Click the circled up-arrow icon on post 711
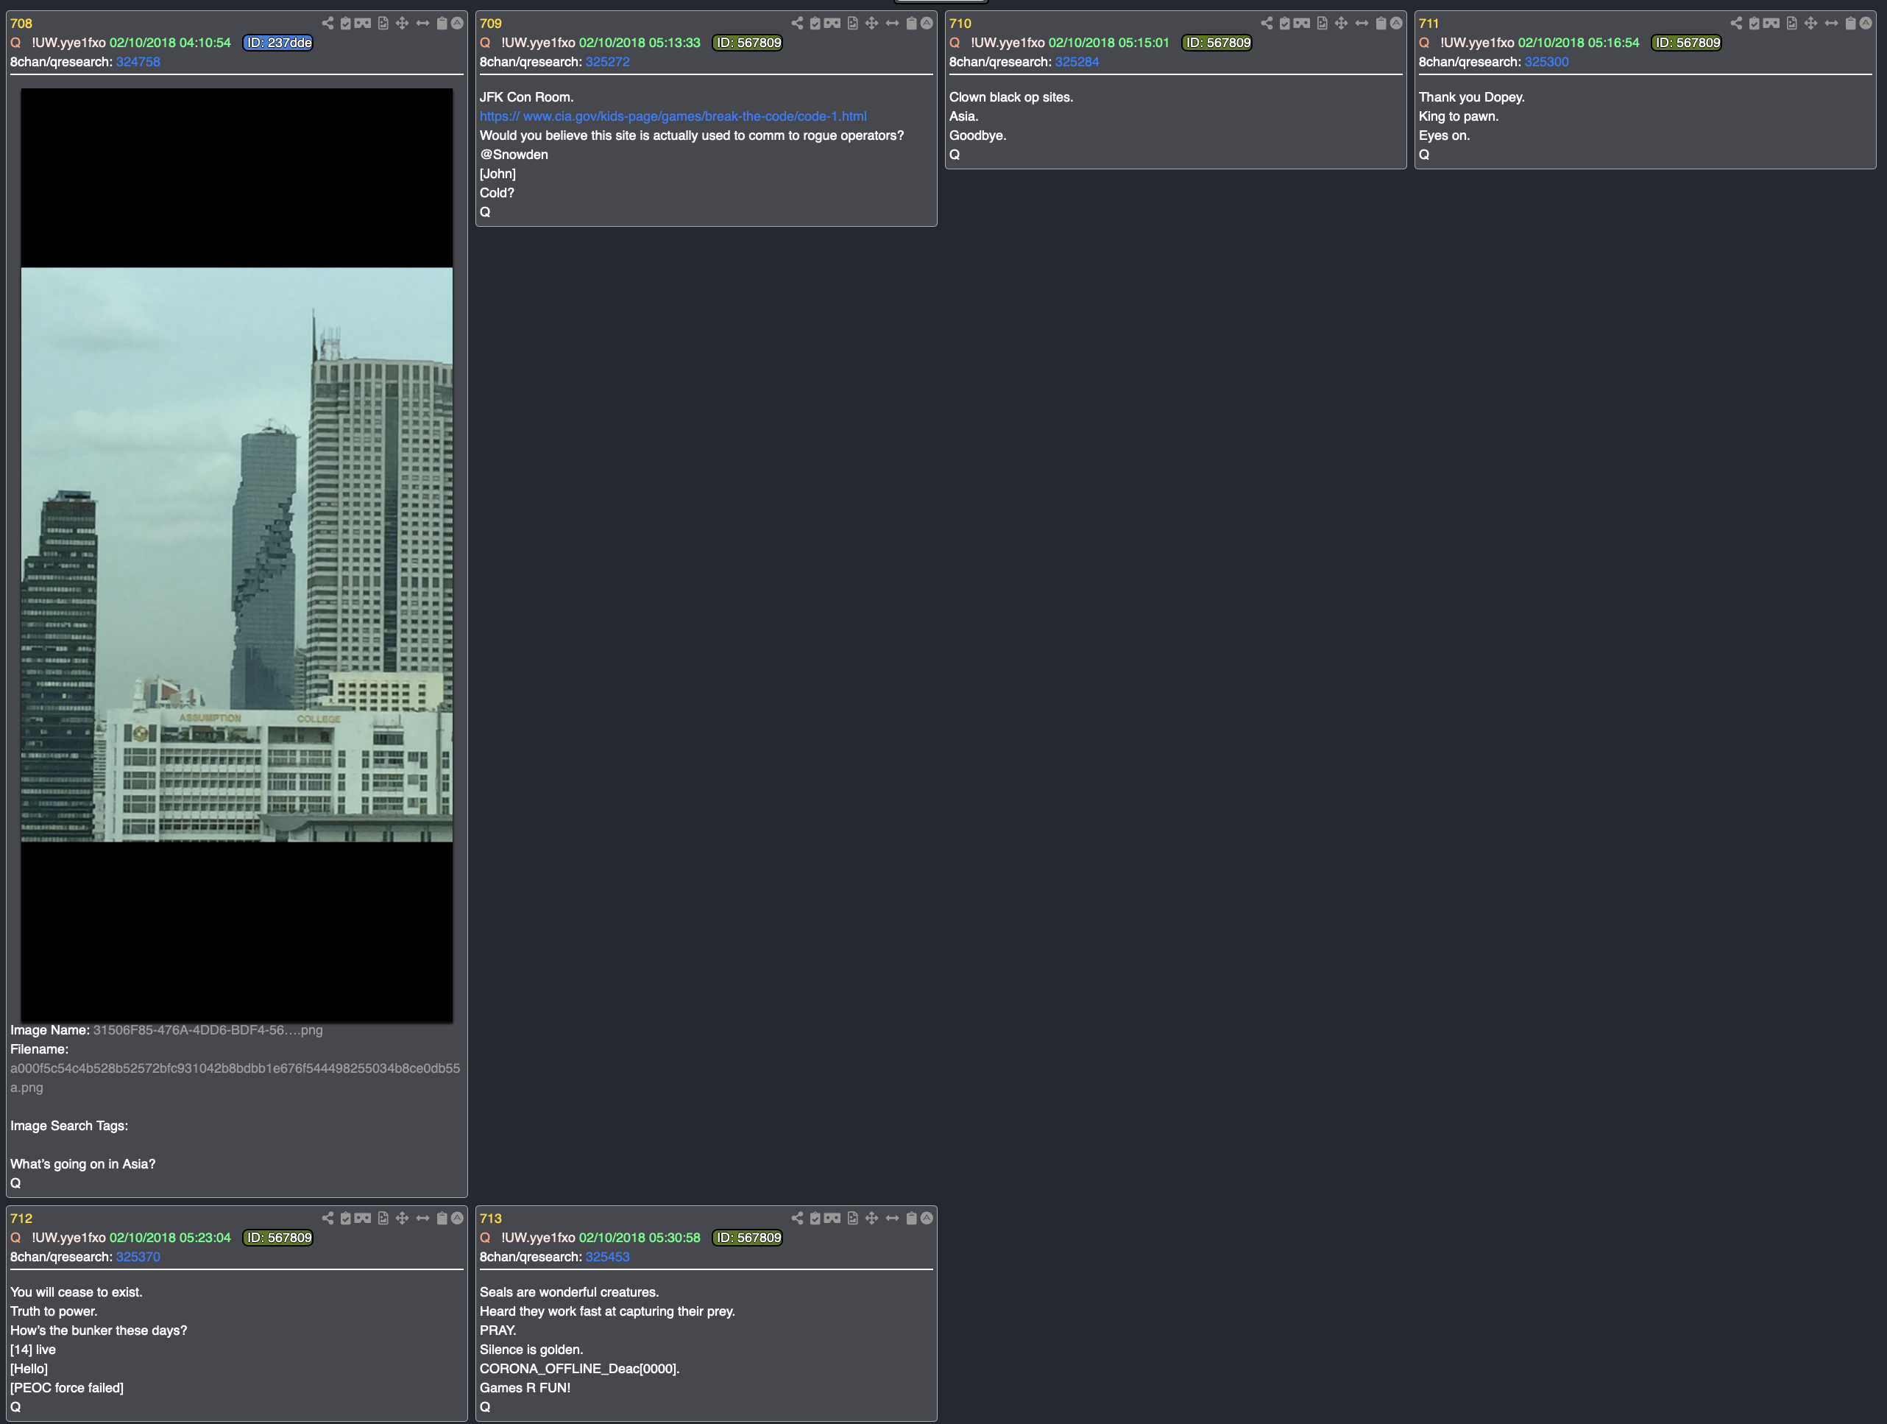Image resolution: width=1887 pixels, height=1424 pixels. pos(1866,23)
